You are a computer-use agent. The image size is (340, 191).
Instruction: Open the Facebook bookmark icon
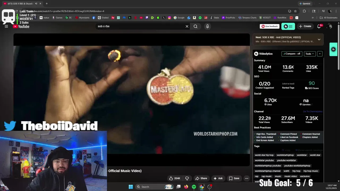94,18
